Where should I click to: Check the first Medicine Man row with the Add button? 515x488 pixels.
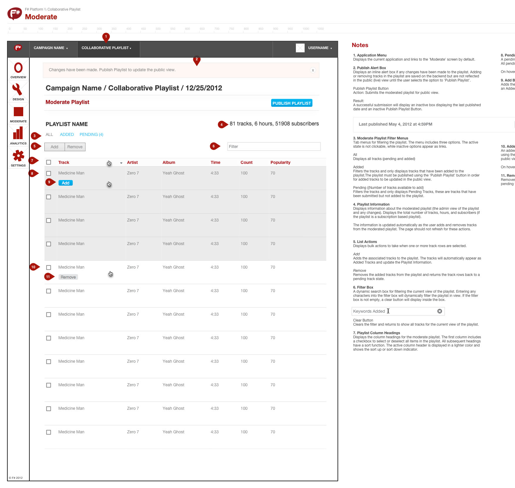click(49, 173)
